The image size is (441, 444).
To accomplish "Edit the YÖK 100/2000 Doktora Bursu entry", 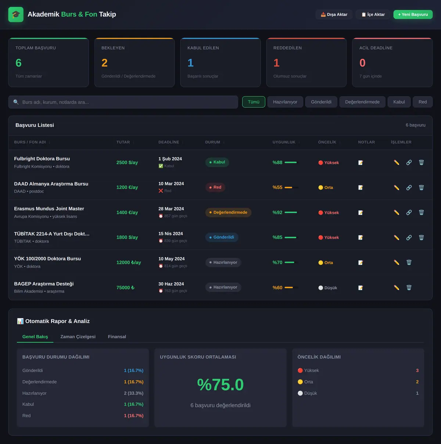I will (x=397, y=262).
